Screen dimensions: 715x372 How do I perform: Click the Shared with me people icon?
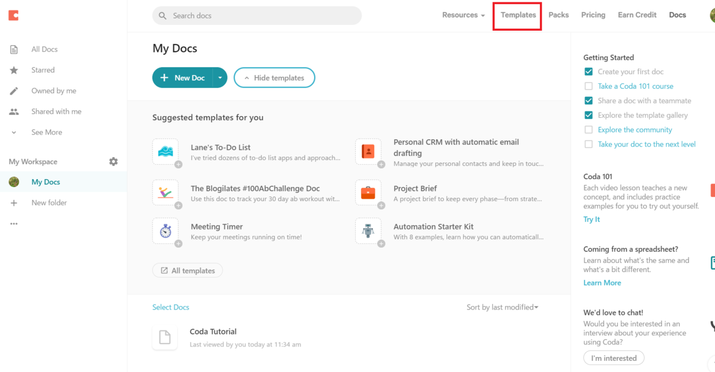click(x=14, y=112)
